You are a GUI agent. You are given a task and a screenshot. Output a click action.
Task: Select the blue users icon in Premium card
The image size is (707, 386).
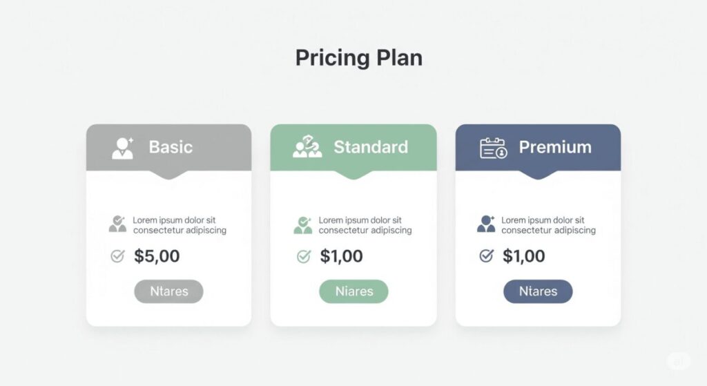[486, 224]
